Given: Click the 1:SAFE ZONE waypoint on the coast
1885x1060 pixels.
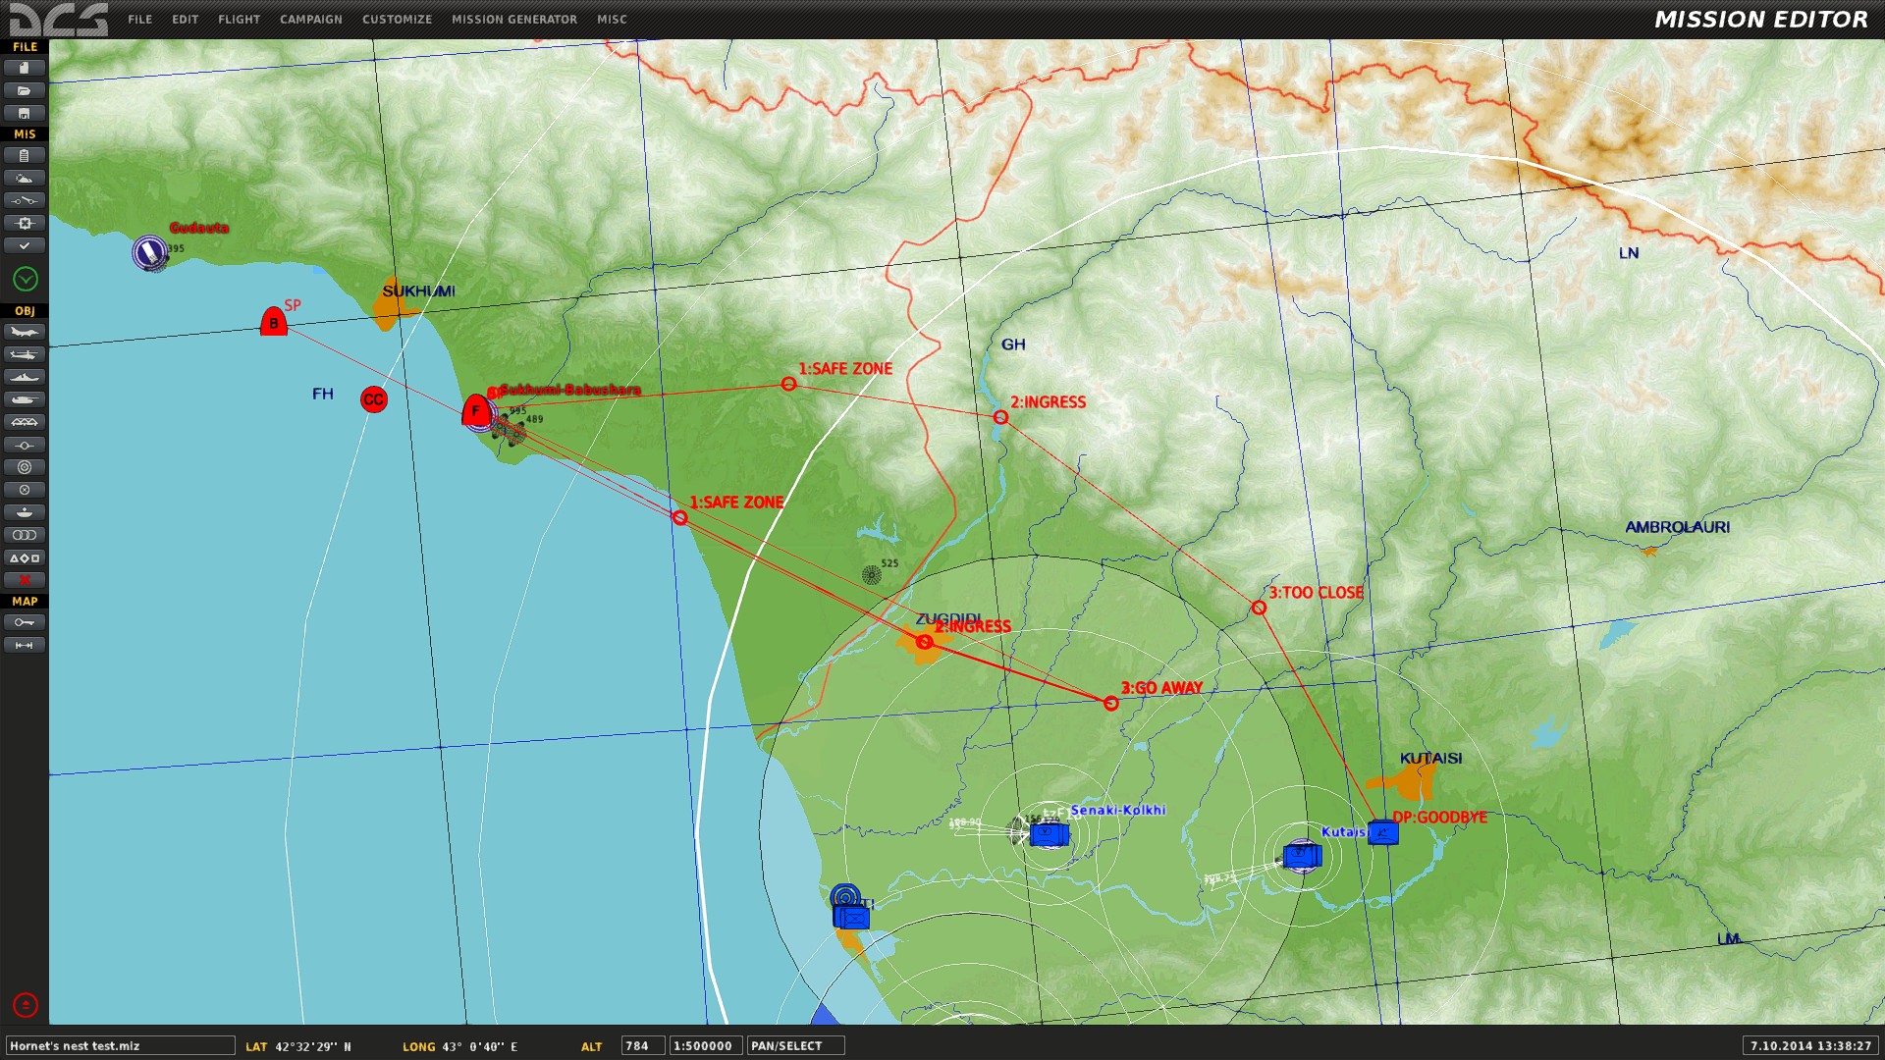Looking at the screenshot, I should click(679, 517).
